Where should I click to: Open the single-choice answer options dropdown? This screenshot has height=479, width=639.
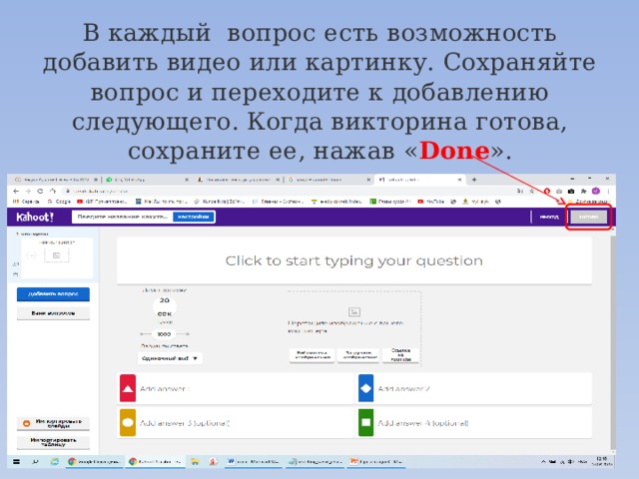coord(170,358)
